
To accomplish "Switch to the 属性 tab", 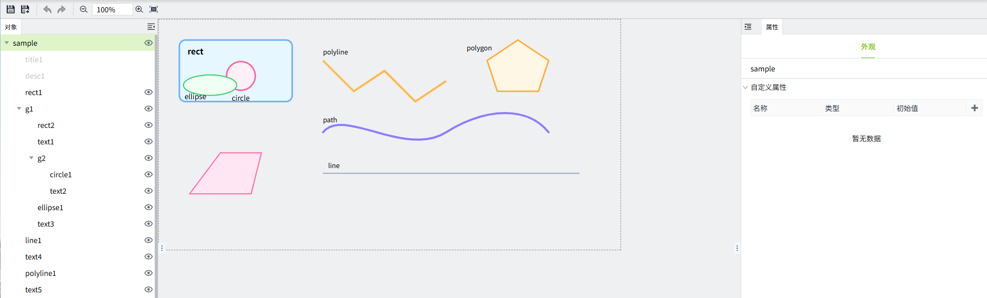I will 772,27.
